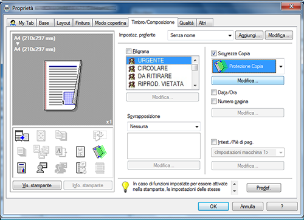Uncheck the Sicurezza Copia checkbox

coord(214,53)
